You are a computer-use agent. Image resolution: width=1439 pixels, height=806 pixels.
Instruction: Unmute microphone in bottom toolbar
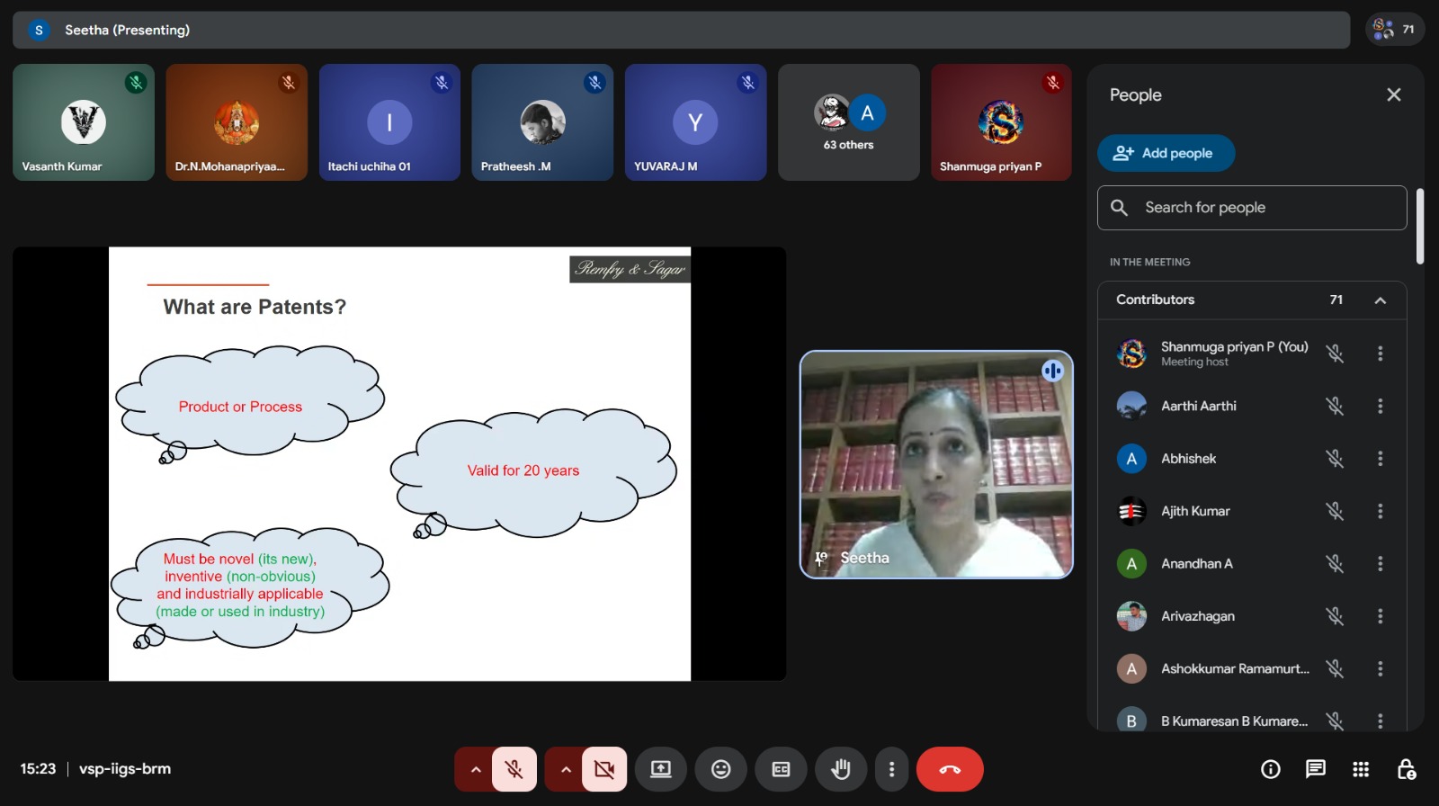coord(514,769)
